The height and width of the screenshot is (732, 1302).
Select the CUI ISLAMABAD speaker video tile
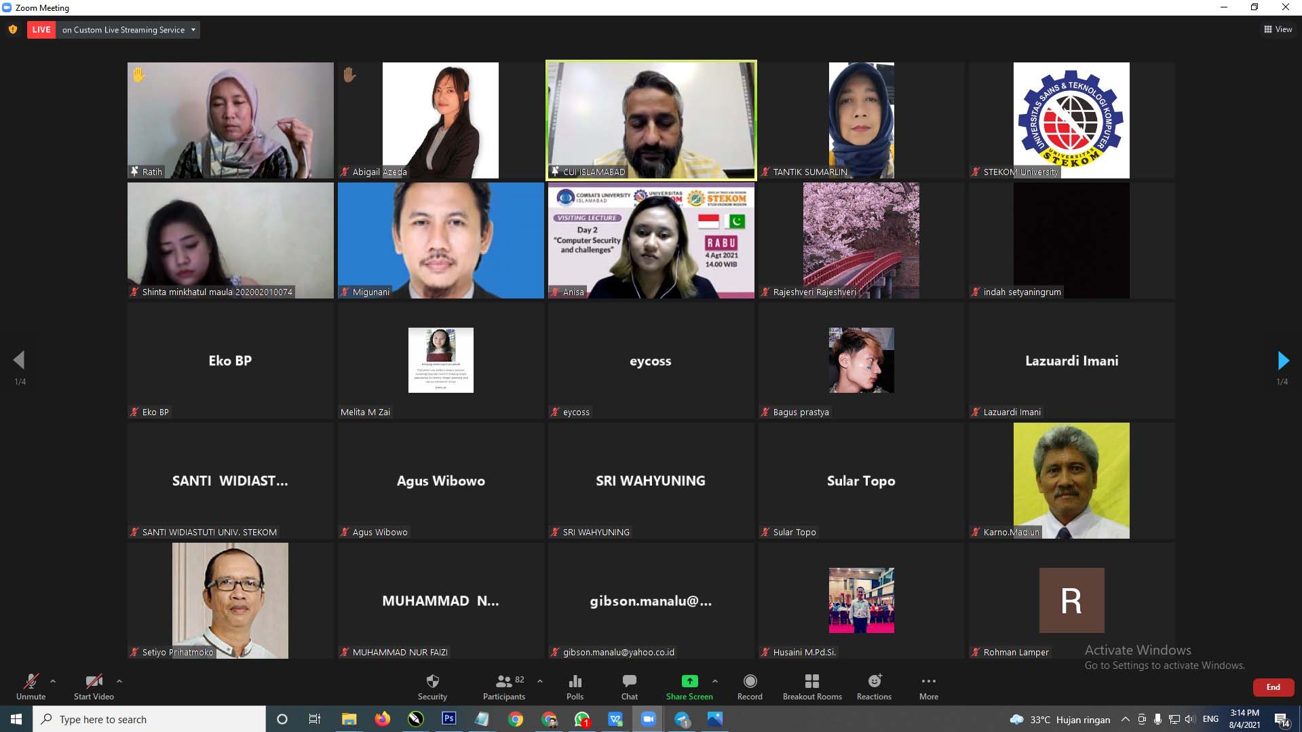[x=651, y=120]
